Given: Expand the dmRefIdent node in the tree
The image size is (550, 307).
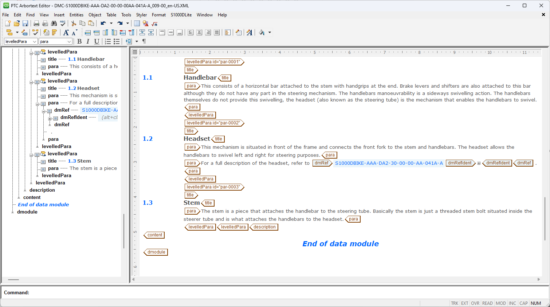Looking at the screenshot, I should (50, 118).
